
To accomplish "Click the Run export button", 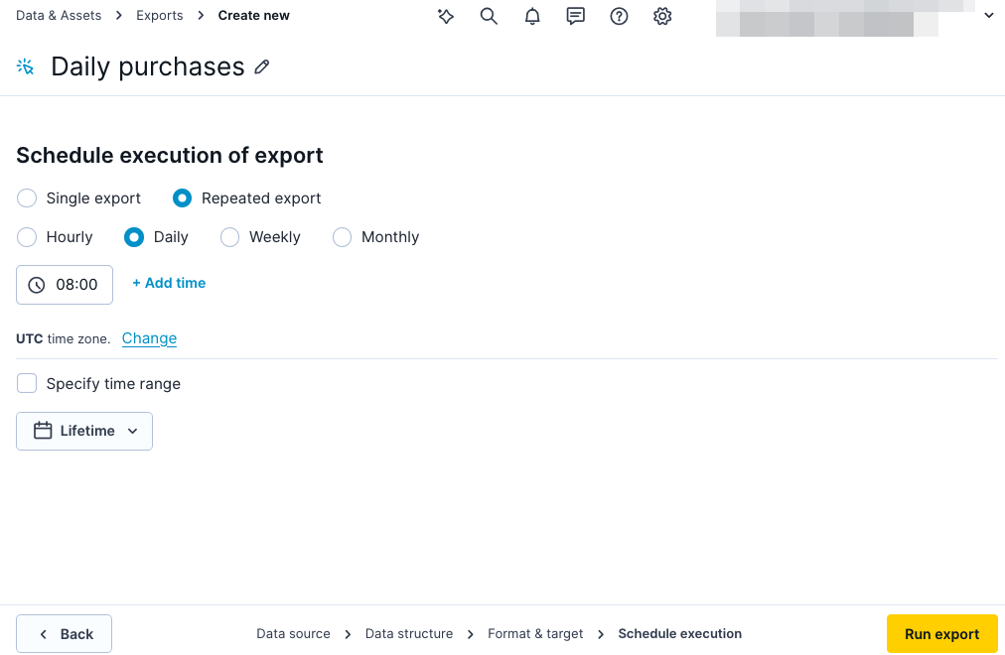I will (942, 634).
